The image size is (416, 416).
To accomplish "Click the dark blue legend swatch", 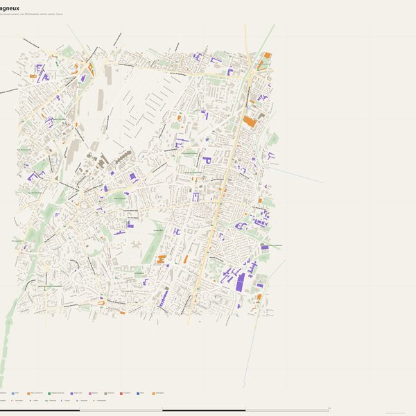I will click(138, 394).
